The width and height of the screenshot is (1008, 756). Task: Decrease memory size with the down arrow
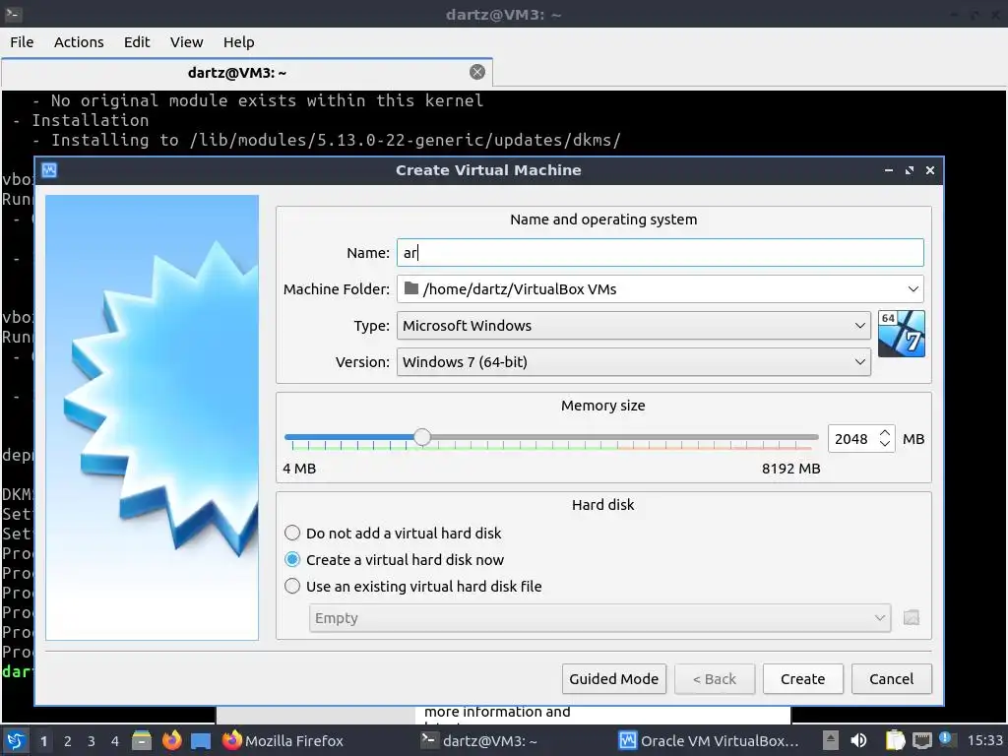[885, 444]
